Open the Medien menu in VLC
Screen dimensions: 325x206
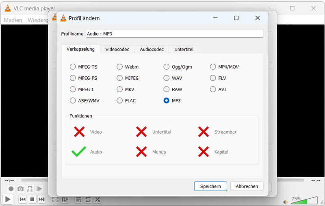pos(13,20)
